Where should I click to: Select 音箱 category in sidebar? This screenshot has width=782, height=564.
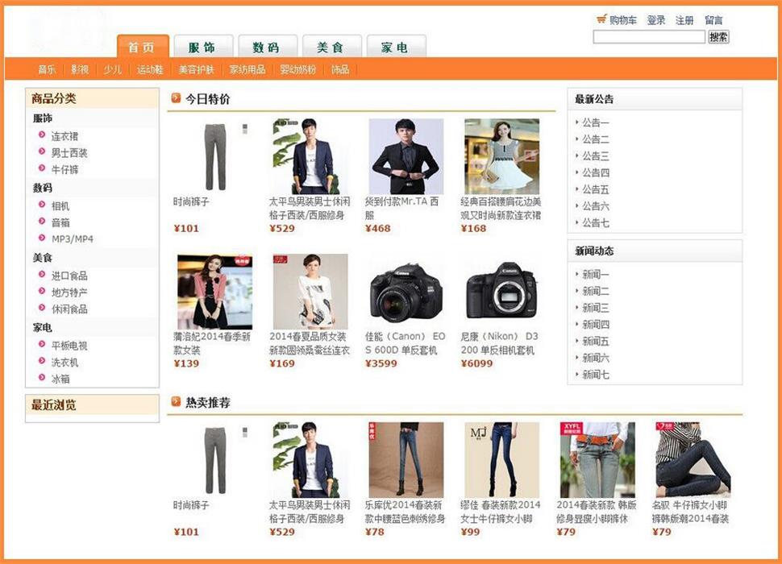(60, 222)
